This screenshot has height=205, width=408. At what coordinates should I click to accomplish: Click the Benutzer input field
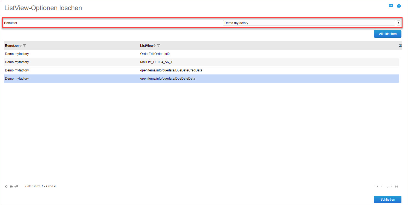[309, 23]
